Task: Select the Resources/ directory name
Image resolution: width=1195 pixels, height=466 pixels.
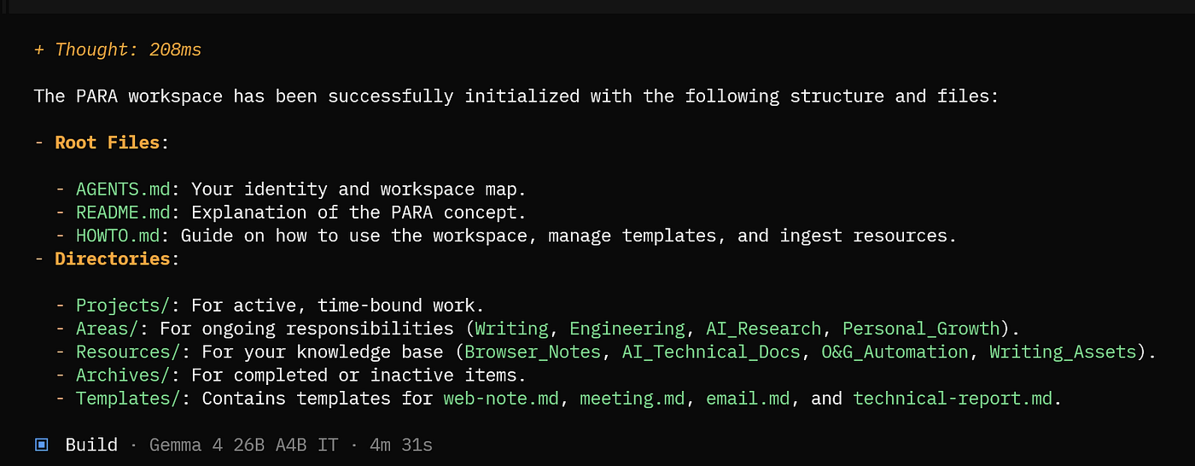Action: coord(133,352)
